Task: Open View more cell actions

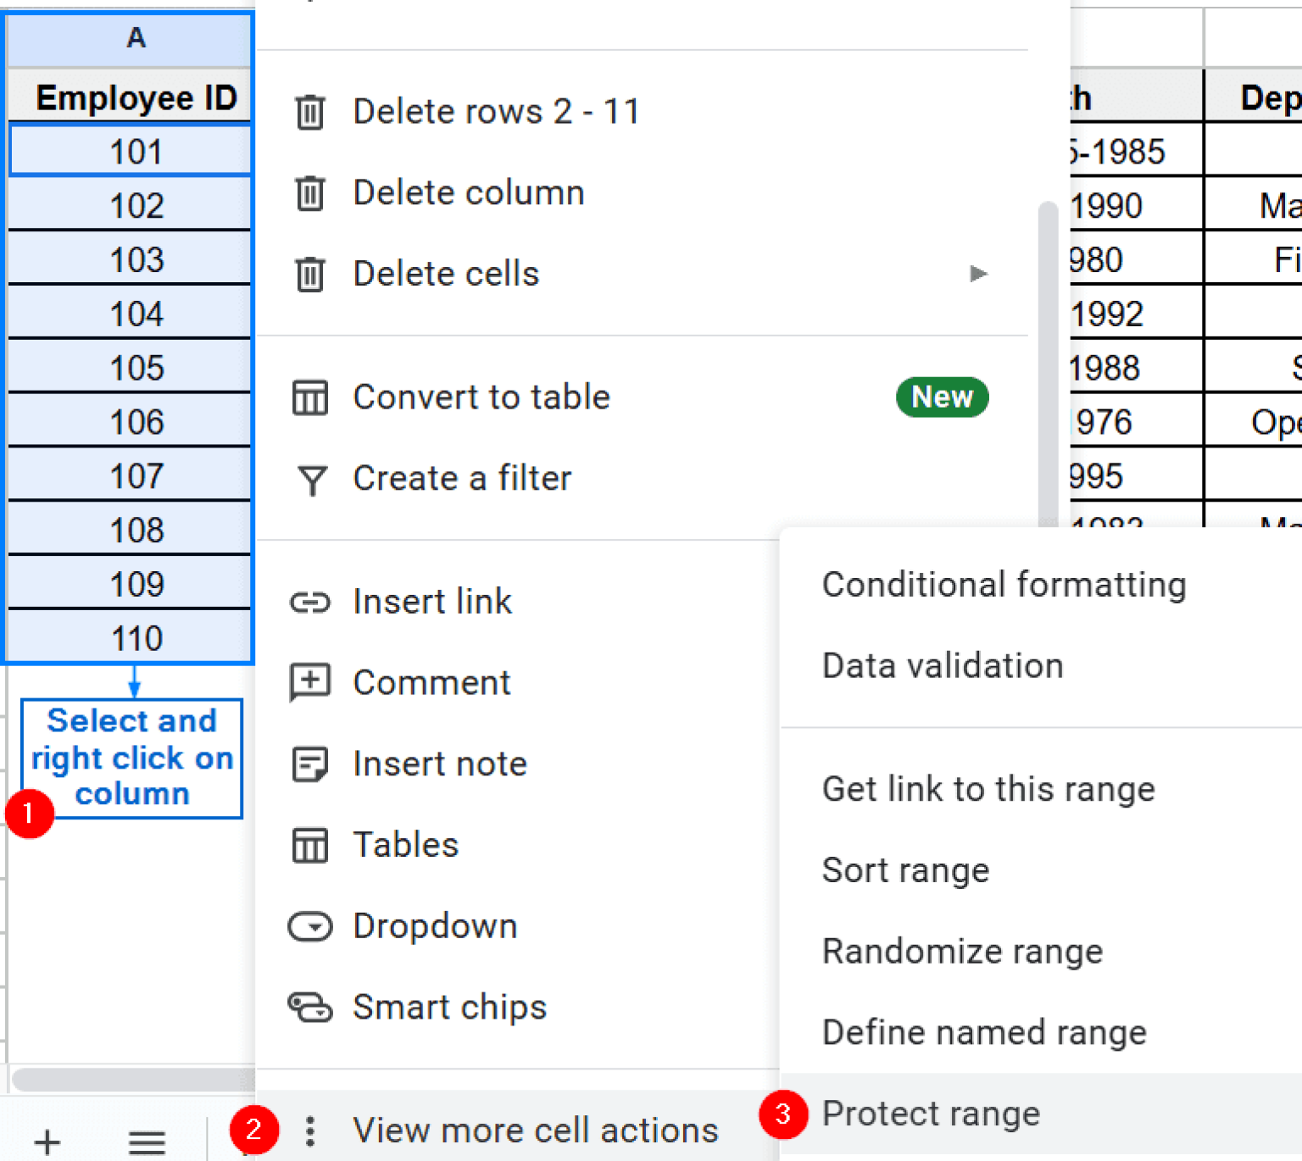Action: click(535, 1130)
